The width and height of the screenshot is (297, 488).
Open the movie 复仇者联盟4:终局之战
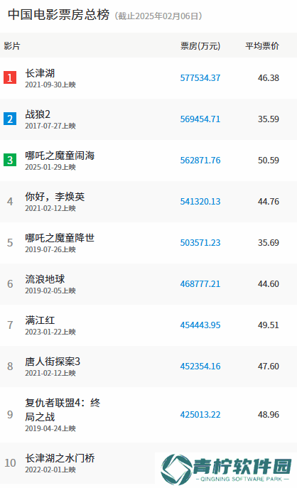click(x=63, y=410)
